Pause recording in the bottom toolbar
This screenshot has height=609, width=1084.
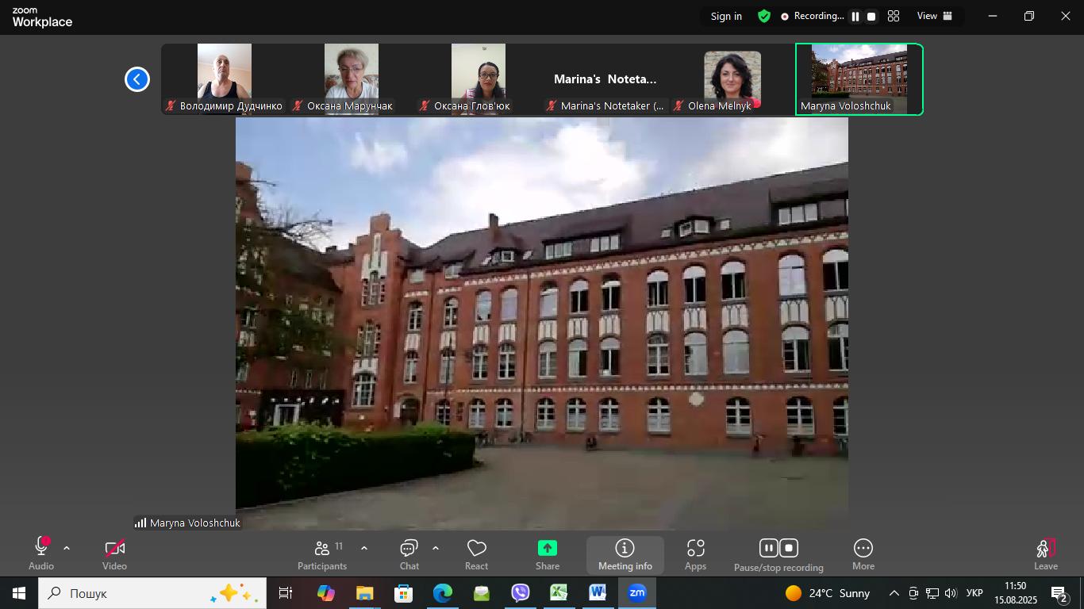click(x=768, y=548)
